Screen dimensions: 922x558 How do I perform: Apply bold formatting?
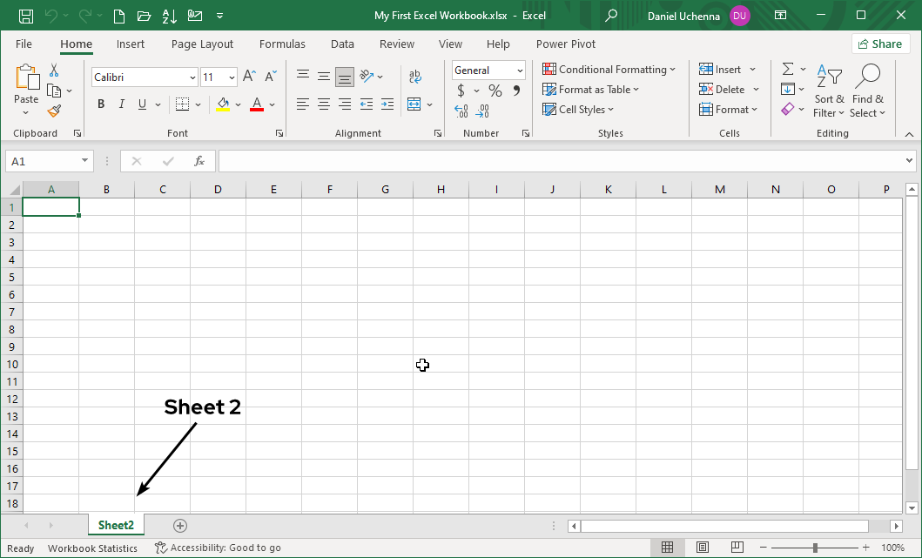click(x=100, y=104)
